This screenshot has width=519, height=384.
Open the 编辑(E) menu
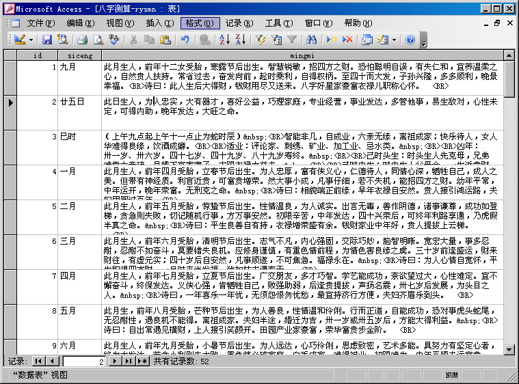[x=81, y=23]
